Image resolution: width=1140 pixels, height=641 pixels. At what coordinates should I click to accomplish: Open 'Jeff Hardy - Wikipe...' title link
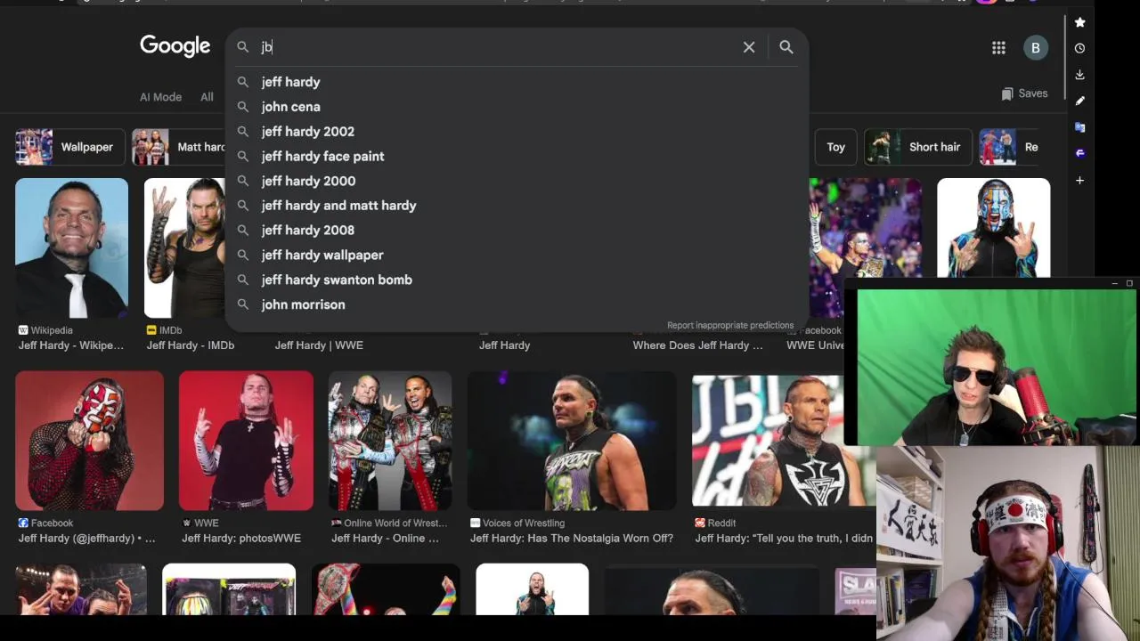71,345
